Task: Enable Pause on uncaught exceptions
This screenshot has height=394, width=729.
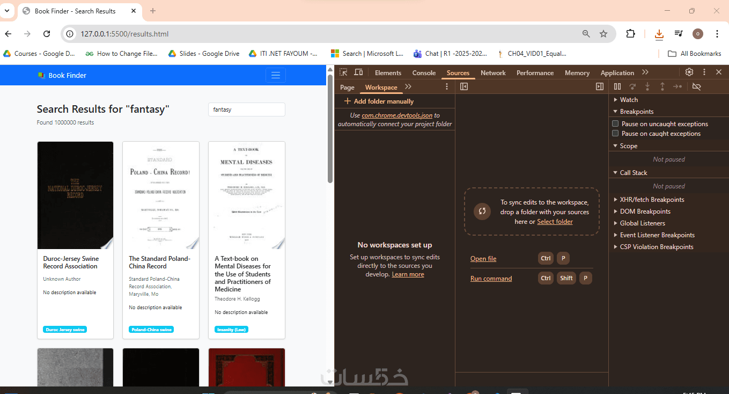Action: pyautogui.click(x=615, y=124)
